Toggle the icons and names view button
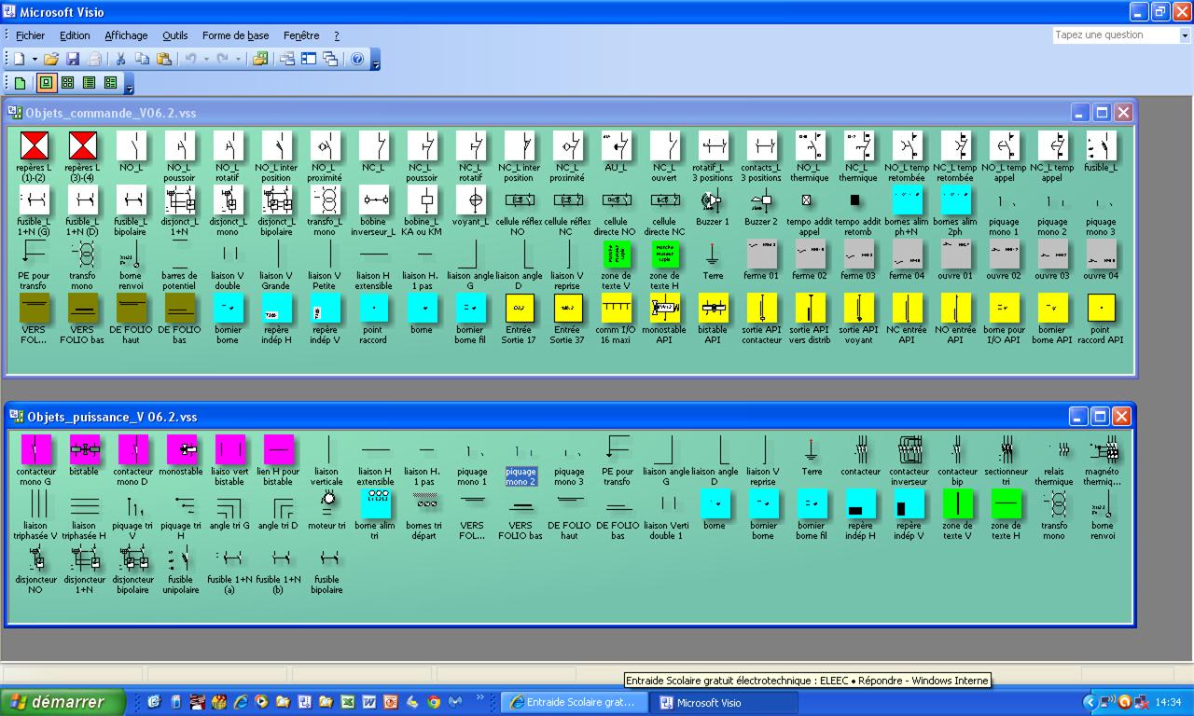This screenshot has height=716, width=1194. click(x=46, y=83)
